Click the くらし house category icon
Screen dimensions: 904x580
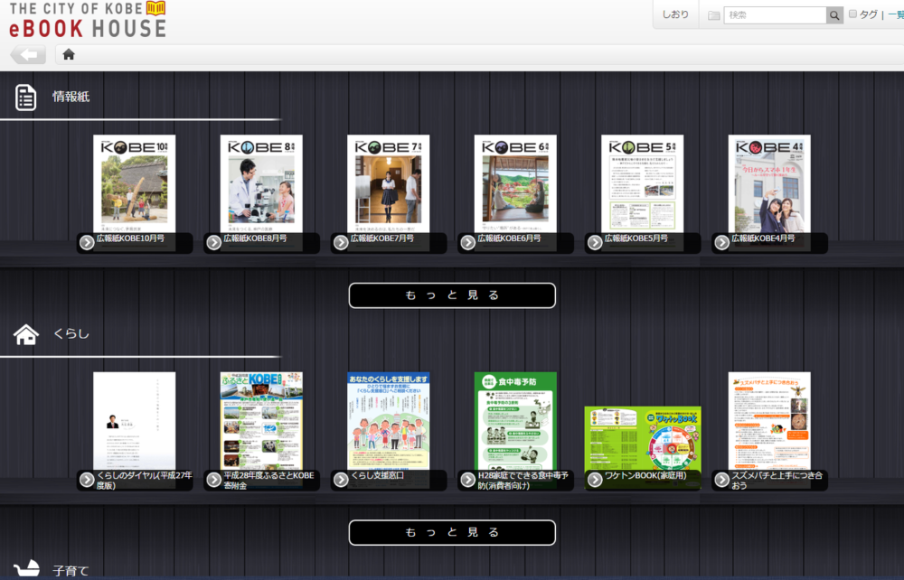(26, 334)
